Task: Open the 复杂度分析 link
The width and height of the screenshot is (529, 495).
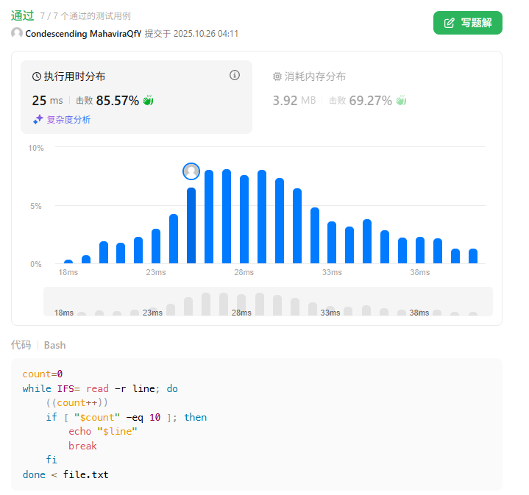Action: (68, 119)
